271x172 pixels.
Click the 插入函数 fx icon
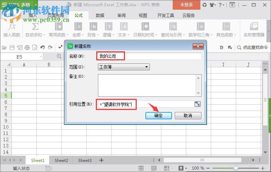coord(12,26)
